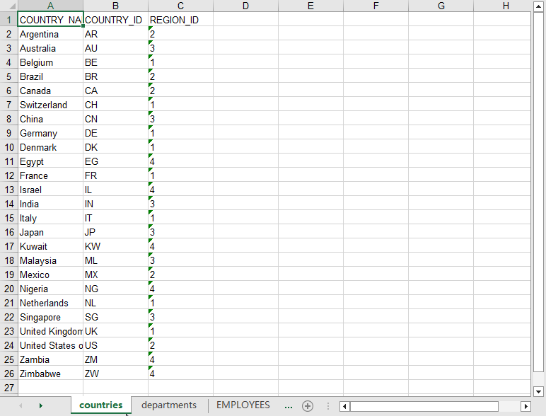This screenshot has width=546, height=416.
Task: Select row 13 header for Israel
Action: (8, 190)
